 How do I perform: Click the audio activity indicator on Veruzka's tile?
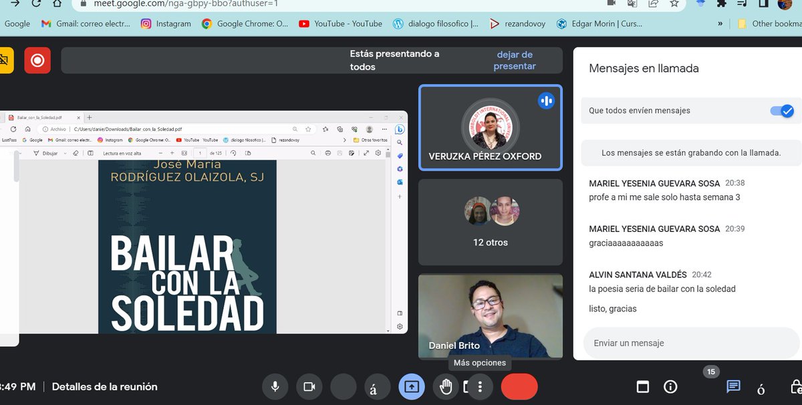pos(546,101)
